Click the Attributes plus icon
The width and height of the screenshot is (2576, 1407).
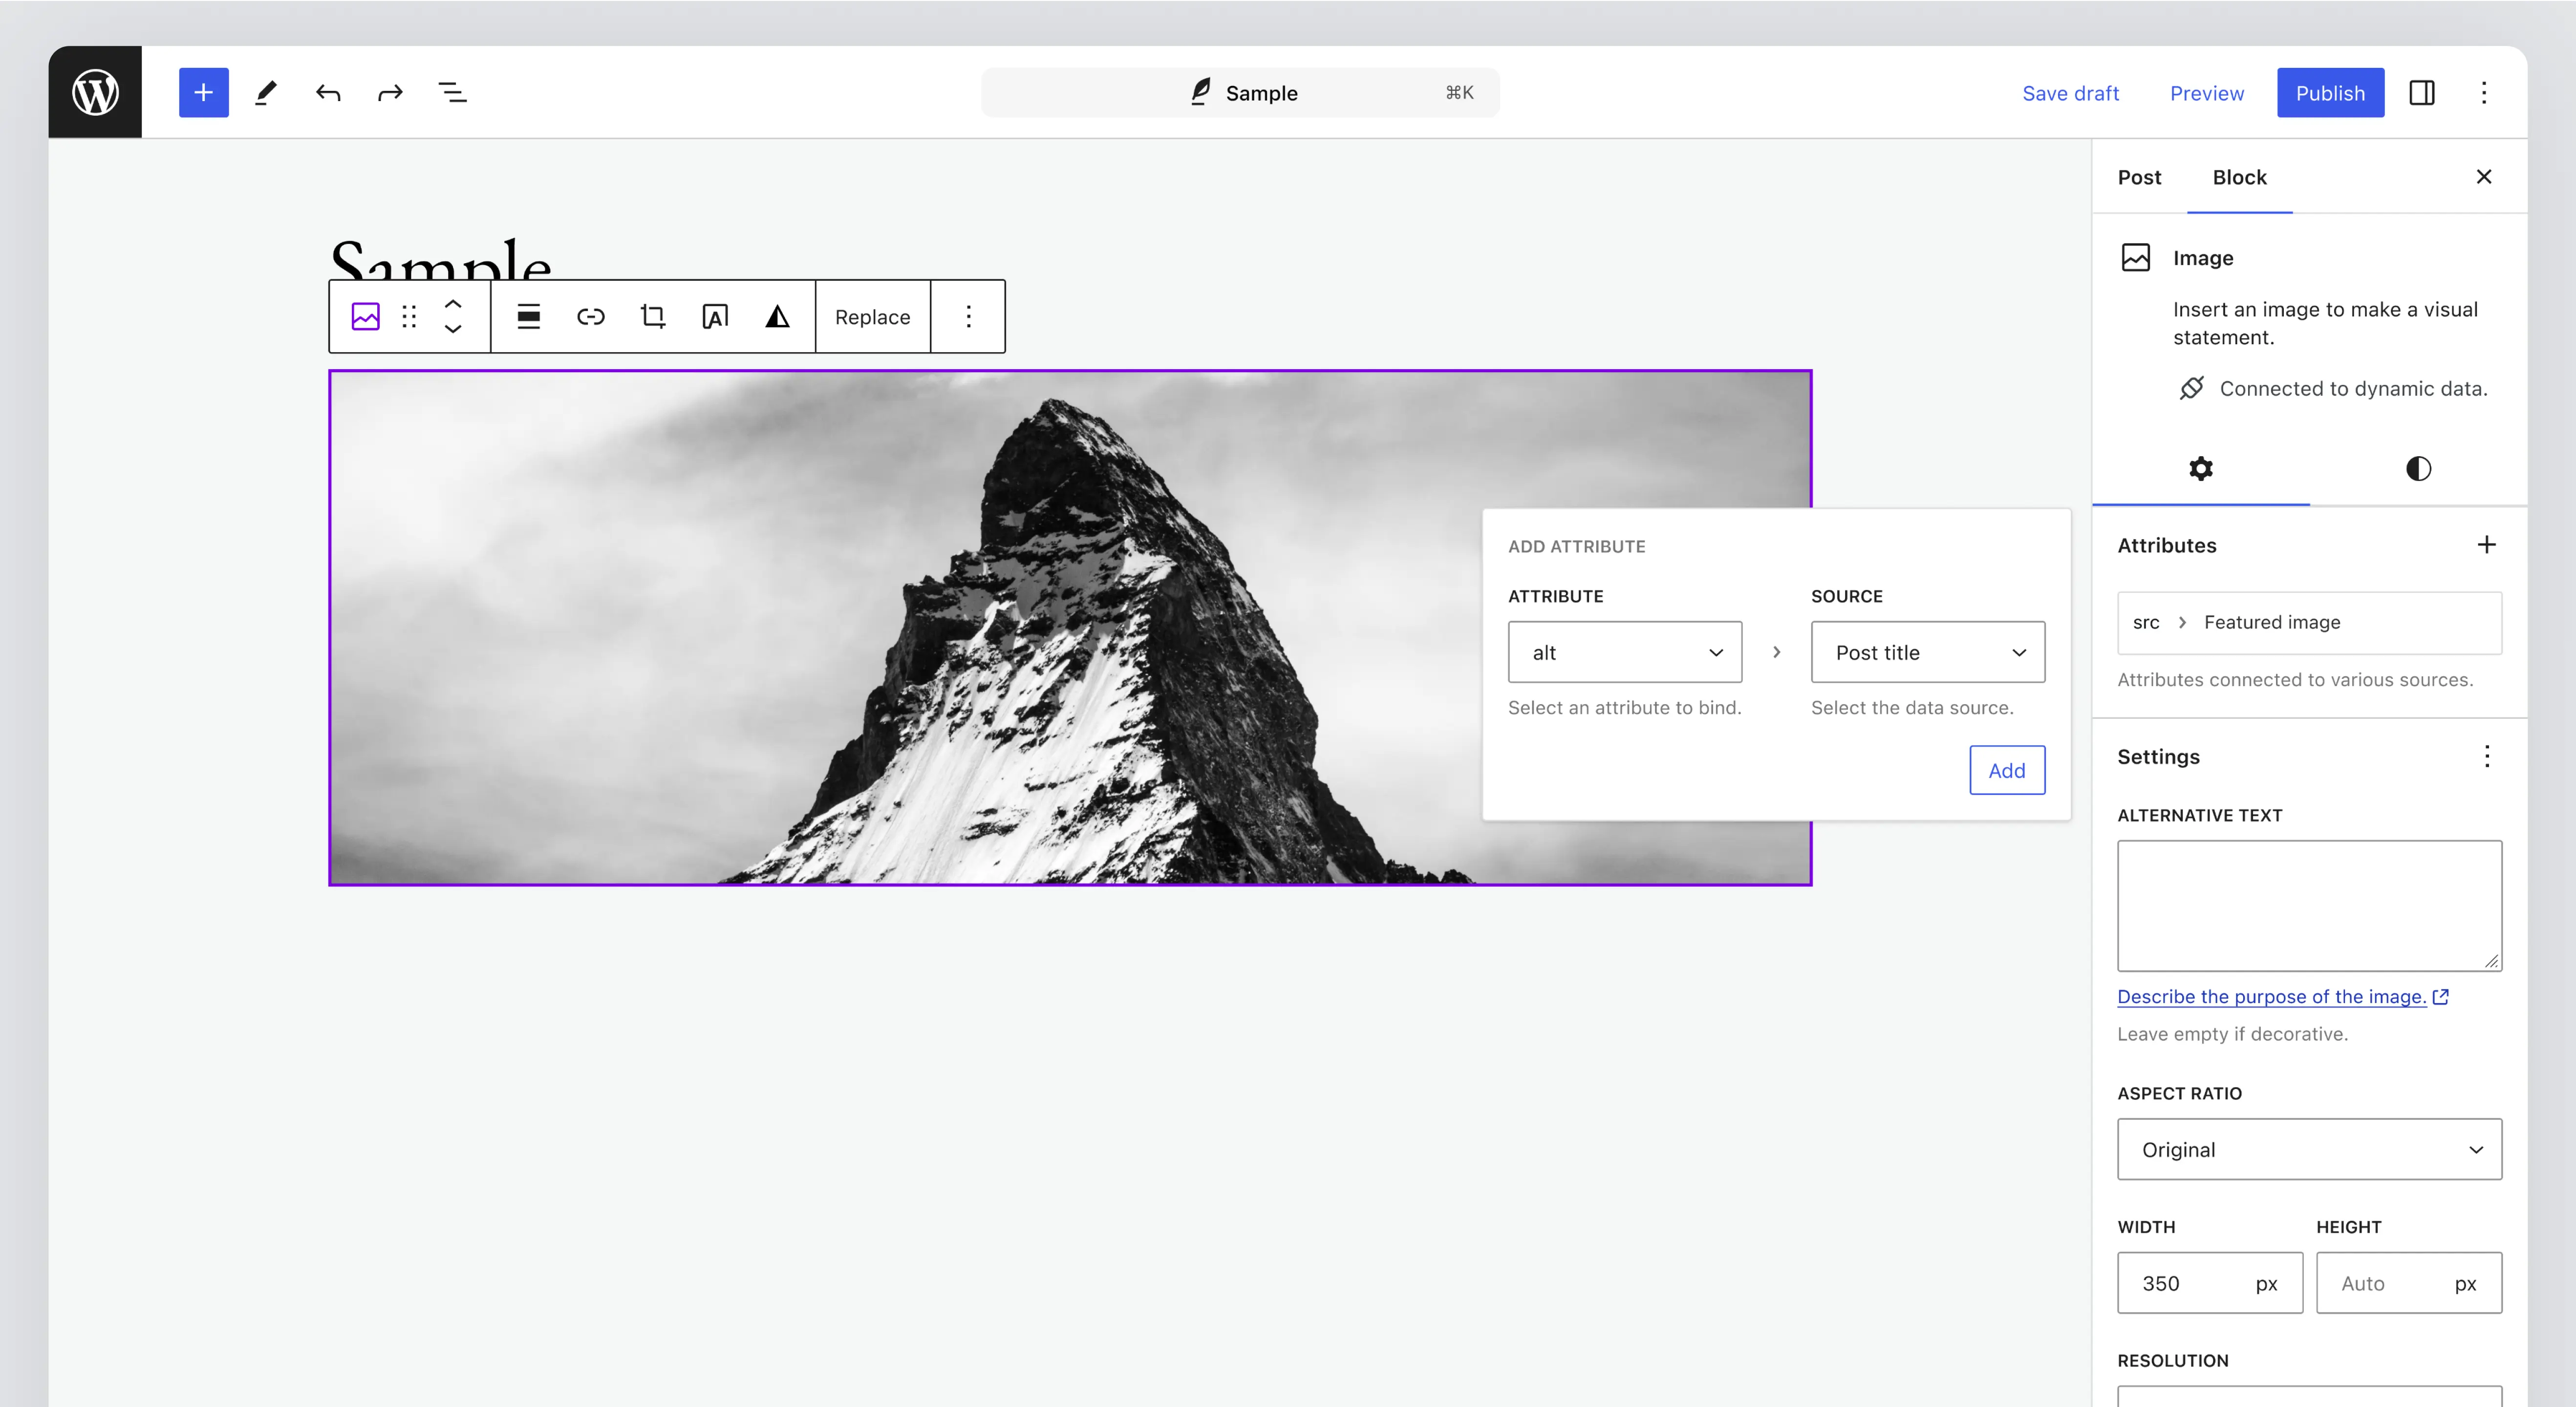click(2486, 545)
